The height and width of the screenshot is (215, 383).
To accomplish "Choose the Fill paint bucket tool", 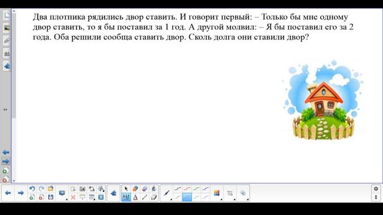I will pos(154,189).
